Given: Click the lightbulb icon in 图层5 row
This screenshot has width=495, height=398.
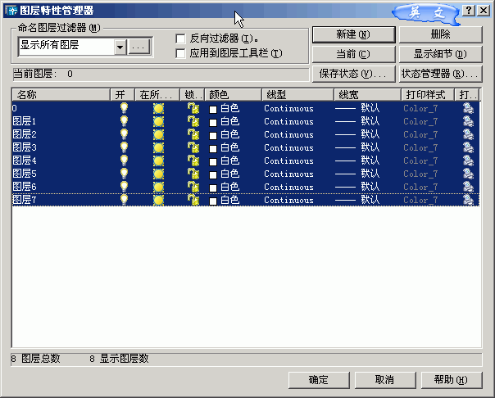Looking at the screenshot, I should click(x=124, y=174).
